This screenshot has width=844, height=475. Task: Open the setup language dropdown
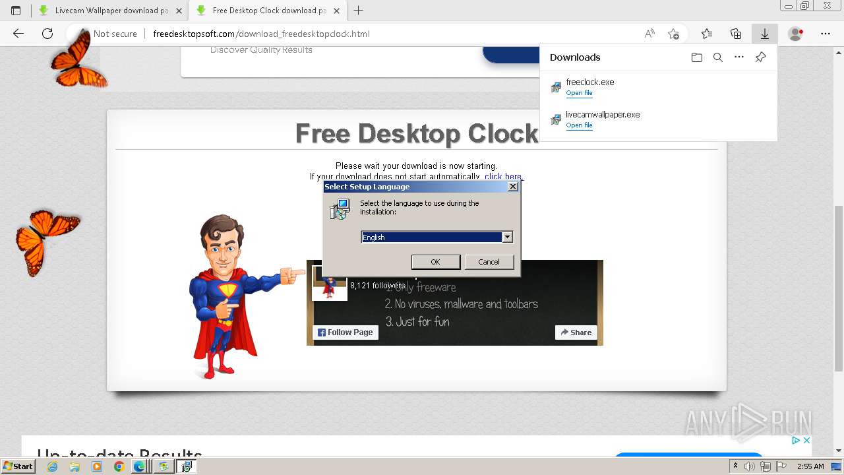click(507, 237)
